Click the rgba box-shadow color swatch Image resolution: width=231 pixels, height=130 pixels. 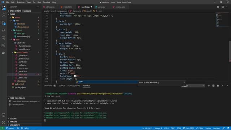tap(94, 16)
